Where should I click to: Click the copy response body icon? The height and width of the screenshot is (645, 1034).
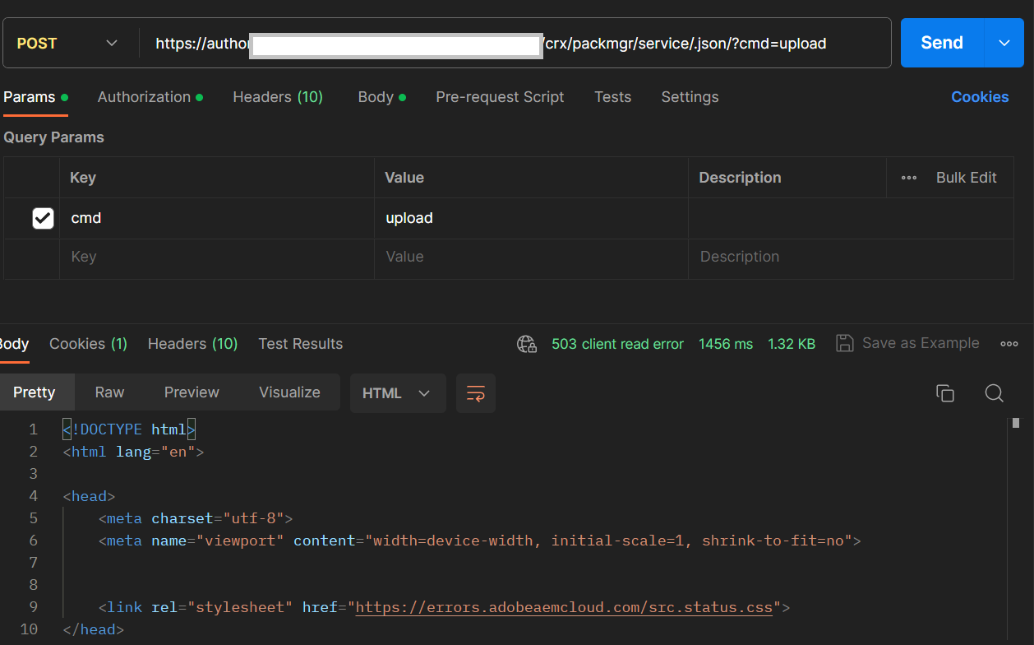944,393
